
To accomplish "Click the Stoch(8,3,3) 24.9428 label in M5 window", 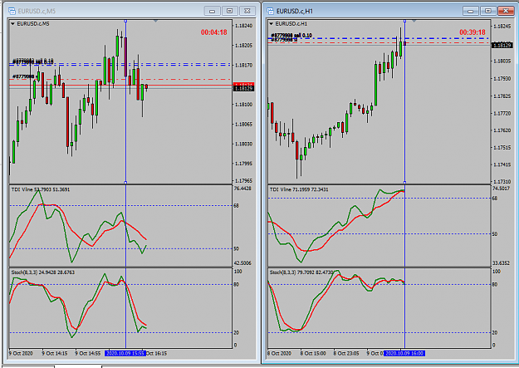I will (43, 272).
